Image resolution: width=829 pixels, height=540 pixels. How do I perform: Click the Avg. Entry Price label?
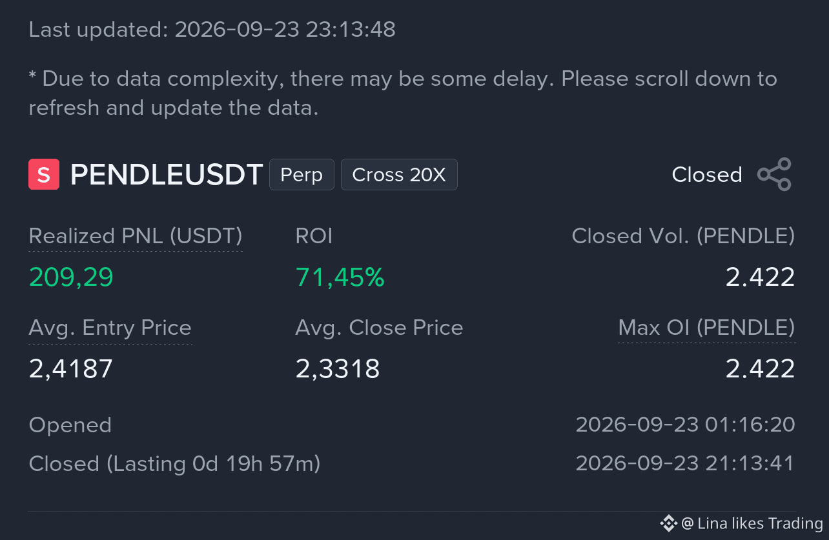(110, 328)
